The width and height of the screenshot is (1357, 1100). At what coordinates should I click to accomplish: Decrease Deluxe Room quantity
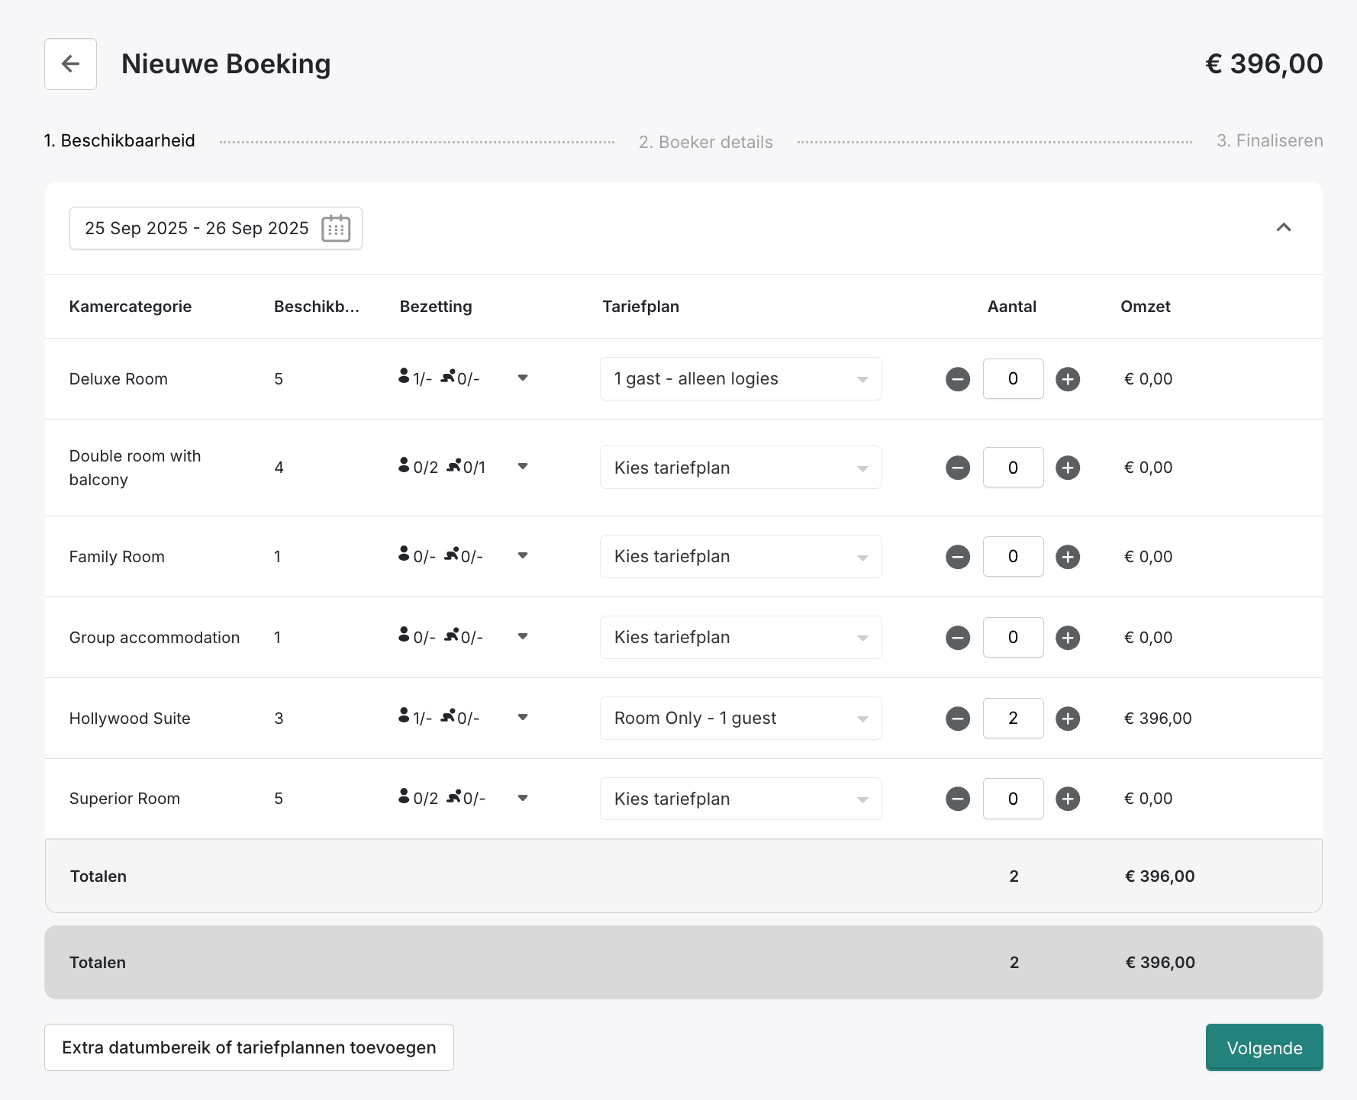pyautogui.click(x=958, y=379)
